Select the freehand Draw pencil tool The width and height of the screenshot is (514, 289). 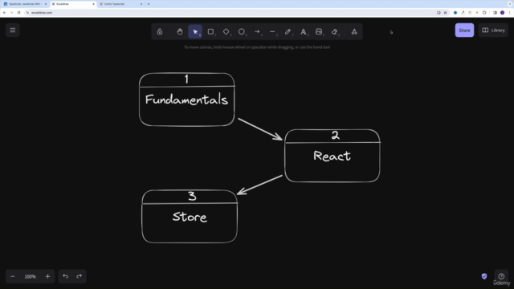point(288,32)
